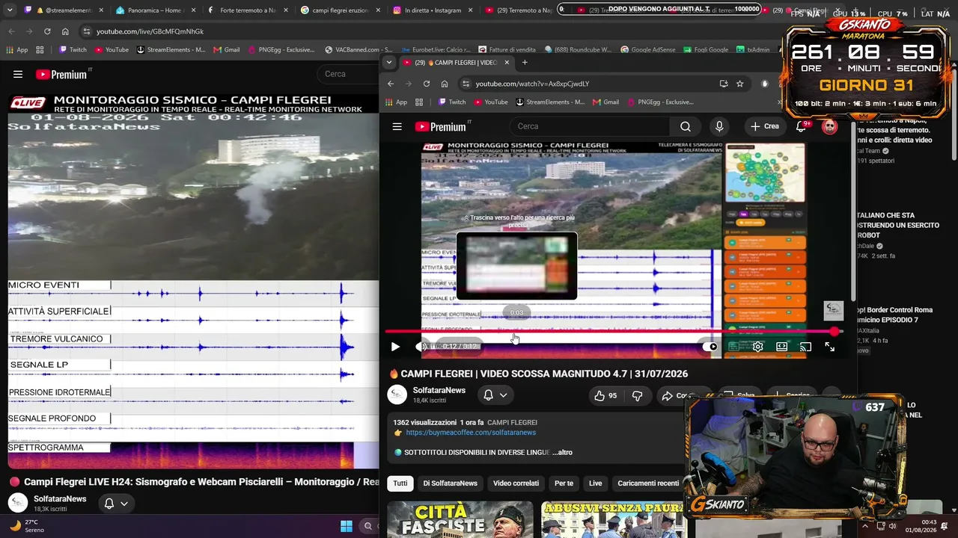View site information in front window address bar
The image size is (958, 538).
pos(466,84)
